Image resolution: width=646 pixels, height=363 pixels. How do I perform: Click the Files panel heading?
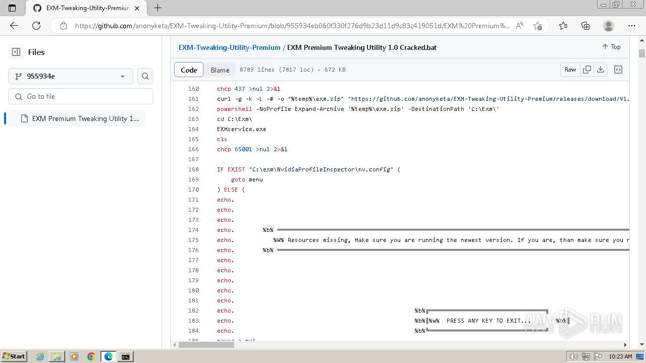pyautogui.click(x=36, y=52)
